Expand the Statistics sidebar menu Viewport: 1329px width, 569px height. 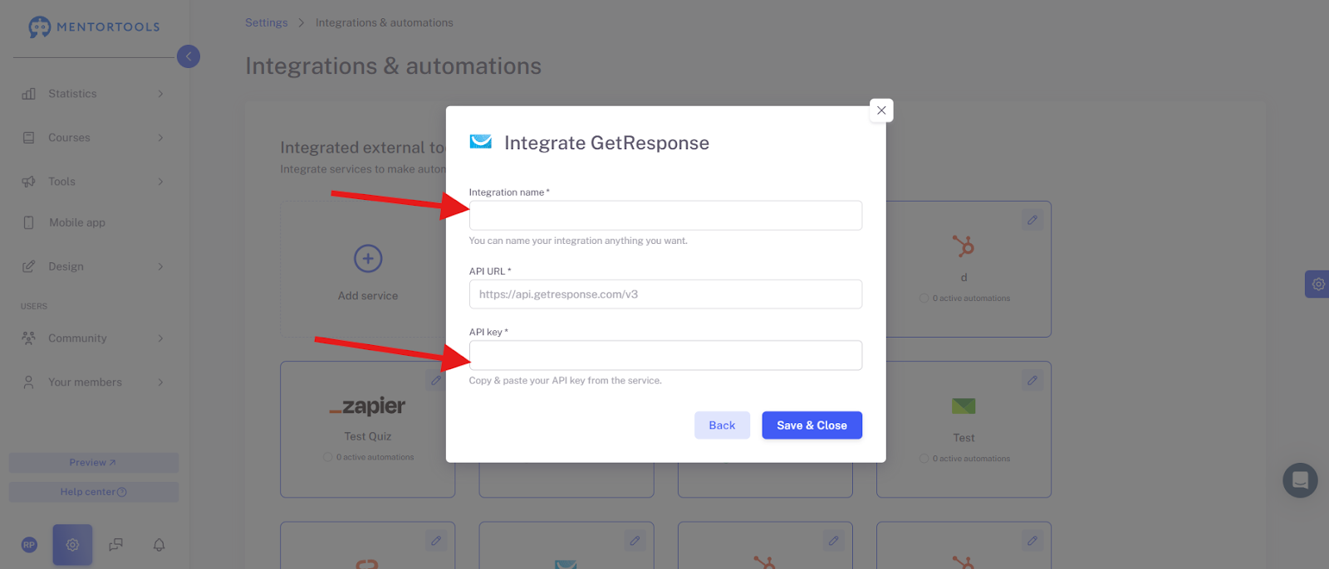coord(93,94)
